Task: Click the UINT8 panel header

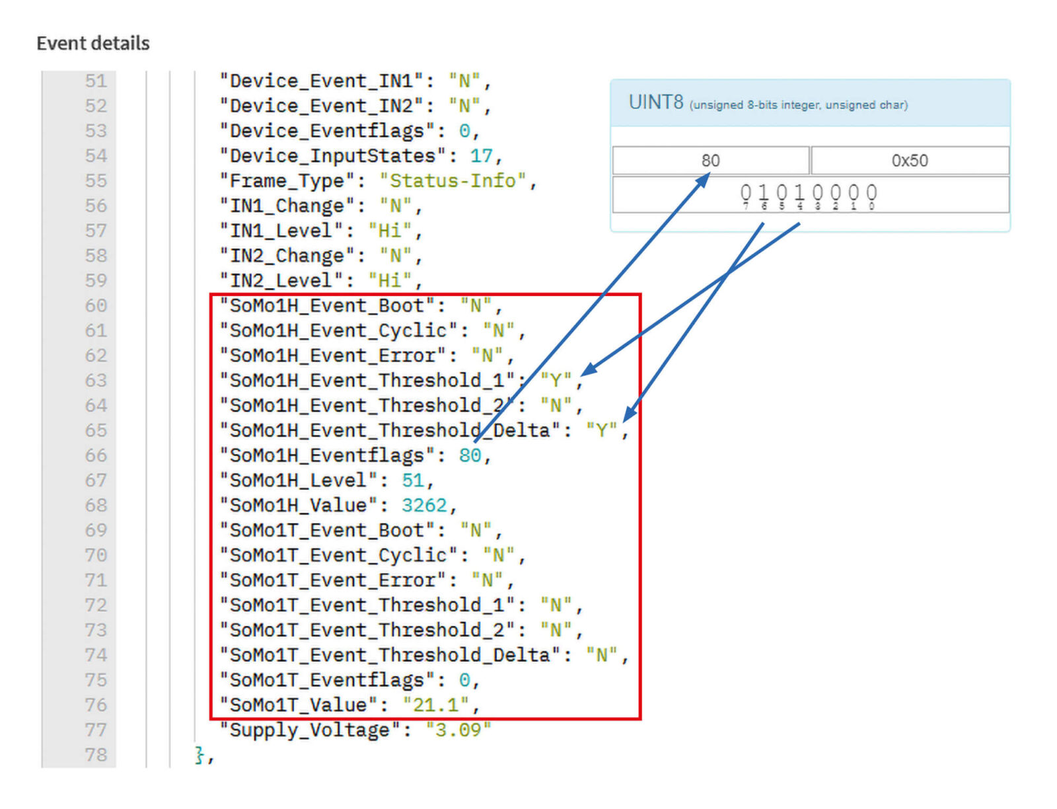Action: pos(810,104)
